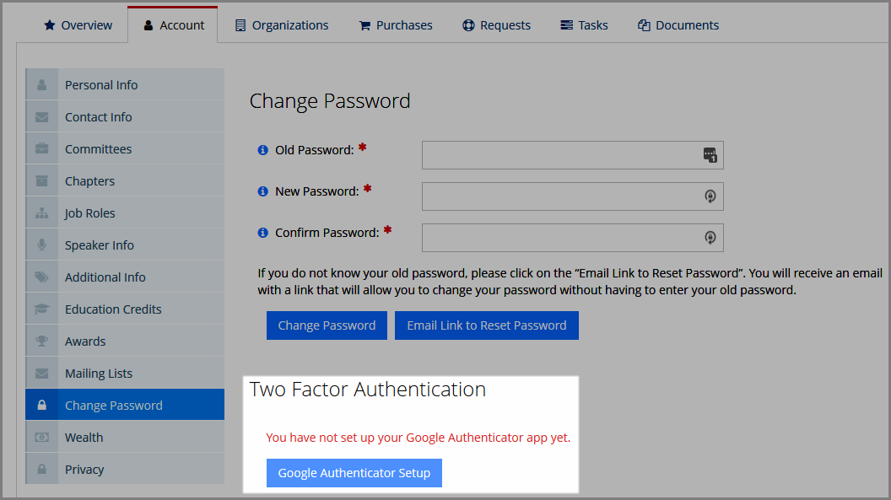891x500 pixels.
Task: Focus the Old Password input field
Action: [x=572, y=155]
